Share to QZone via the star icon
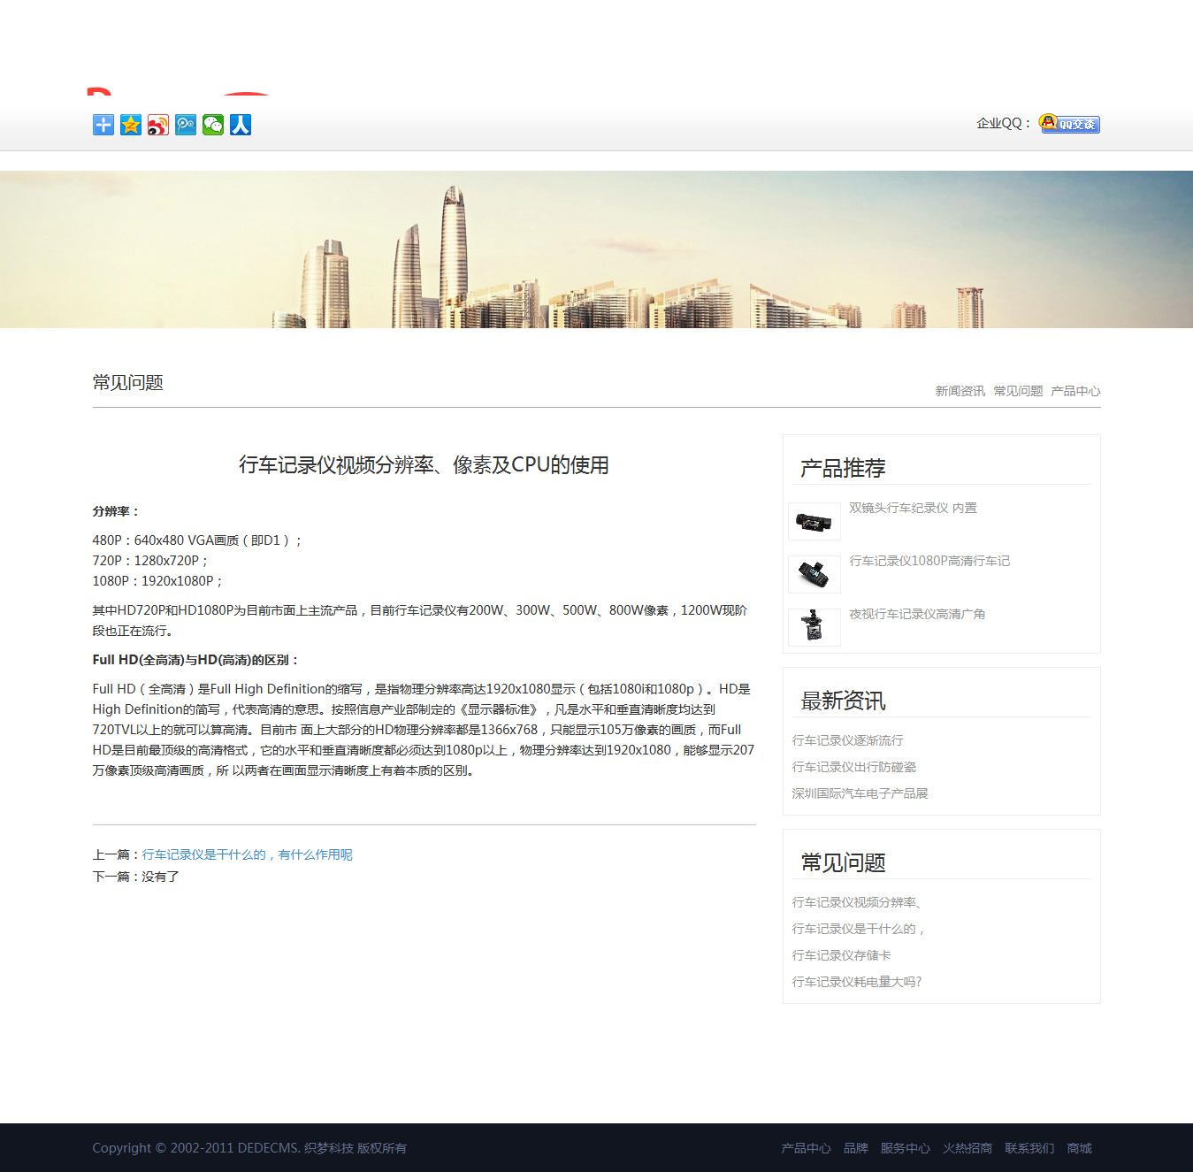This screenshot has height=1172, width=1193. [x=131, y=125]
